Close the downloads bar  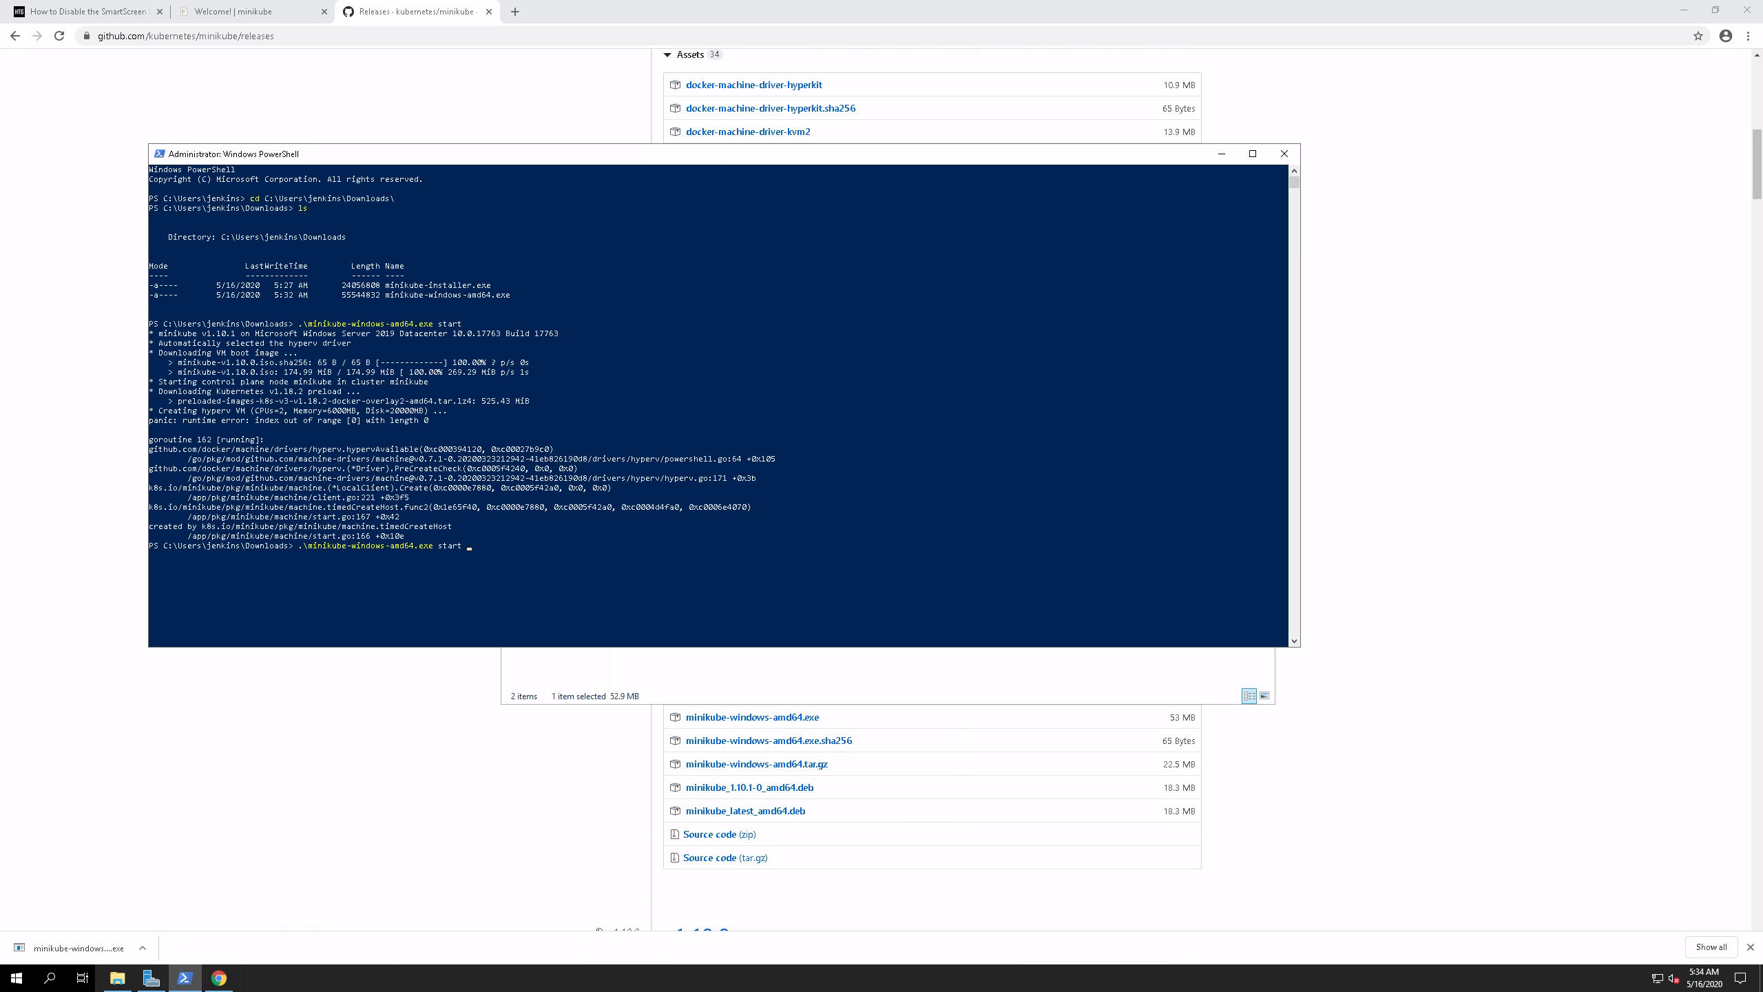1750,947
